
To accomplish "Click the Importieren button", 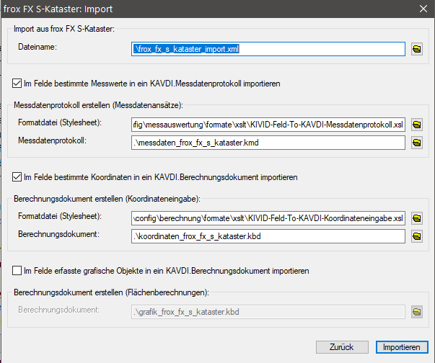I will pyautogui.click(x=402, y=346).
